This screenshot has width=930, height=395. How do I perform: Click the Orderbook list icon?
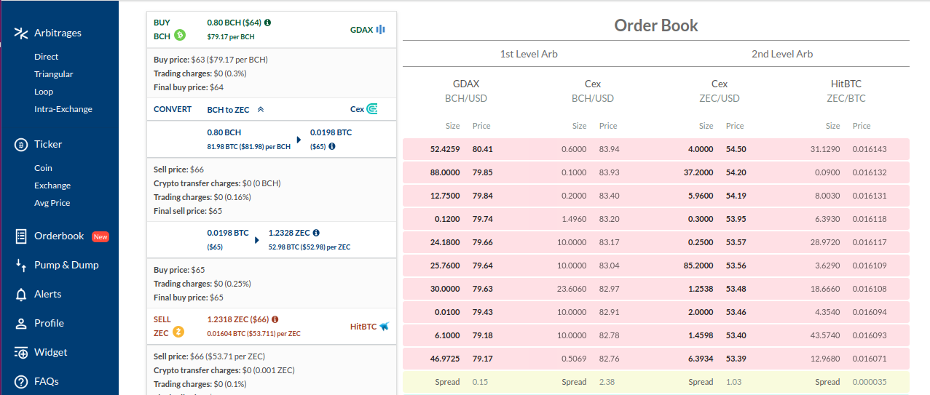(20, 236)
